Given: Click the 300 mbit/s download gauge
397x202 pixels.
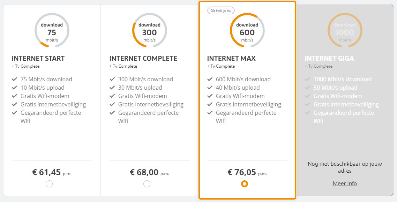Looking at the screenshot, I should click(x=150, y=30).
